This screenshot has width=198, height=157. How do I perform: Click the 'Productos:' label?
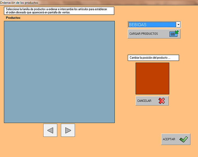tap(13, 18)
